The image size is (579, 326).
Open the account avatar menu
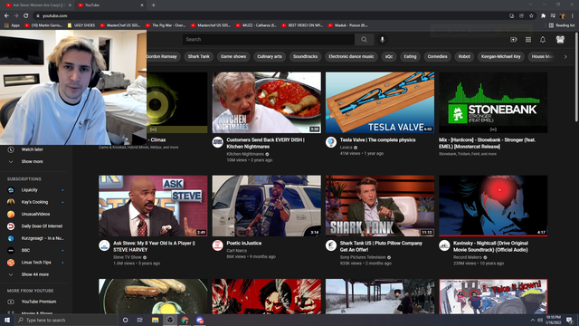coord(560,40)
